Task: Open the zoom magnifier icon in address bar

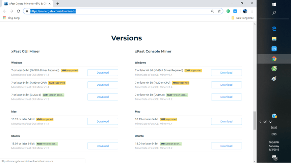Action: (212, 11)
